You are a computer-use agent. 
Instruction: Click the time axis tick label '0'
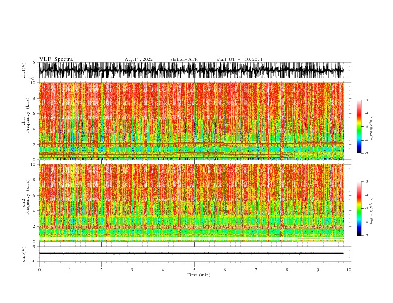coord(39,270)
